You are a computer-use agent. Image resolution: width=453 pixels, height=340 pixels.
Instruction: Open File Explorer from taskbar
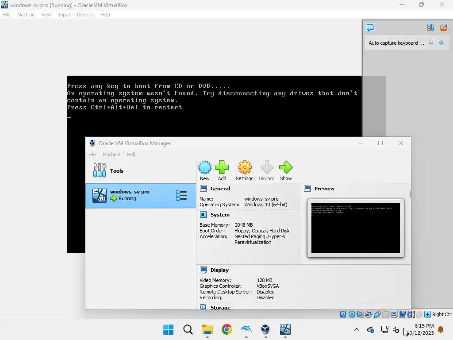tap(207, 329)
